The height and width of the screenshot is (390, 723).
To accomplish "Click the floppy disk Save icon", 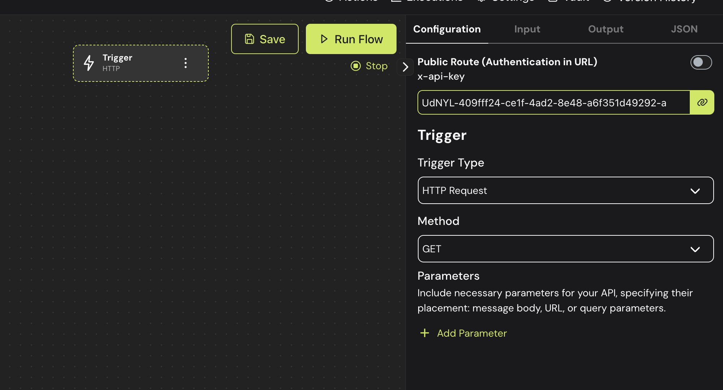I will pyautogui.click(x=250, y=39).
